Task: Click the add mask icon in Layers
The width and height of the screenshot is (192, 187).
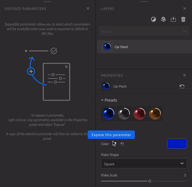Action: pos(153,19)
